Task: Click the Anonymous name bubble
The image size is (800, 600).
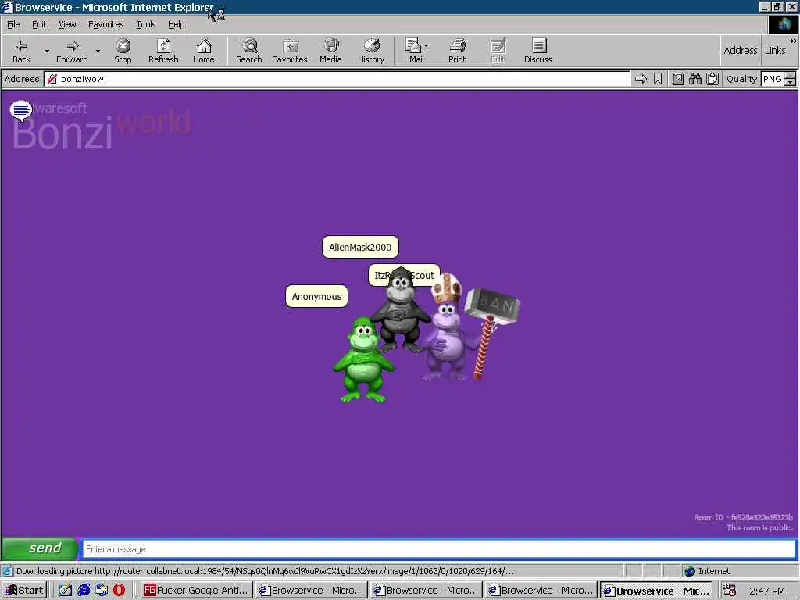Action: click(x=317, y=296)
